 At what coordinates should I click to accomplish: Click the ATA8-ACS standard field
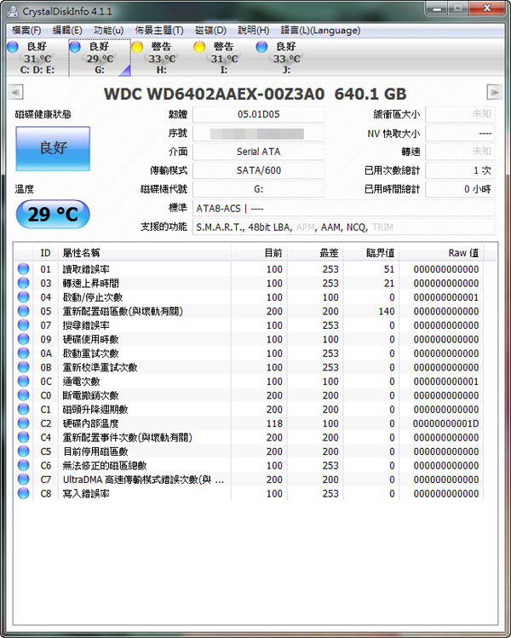344,209
